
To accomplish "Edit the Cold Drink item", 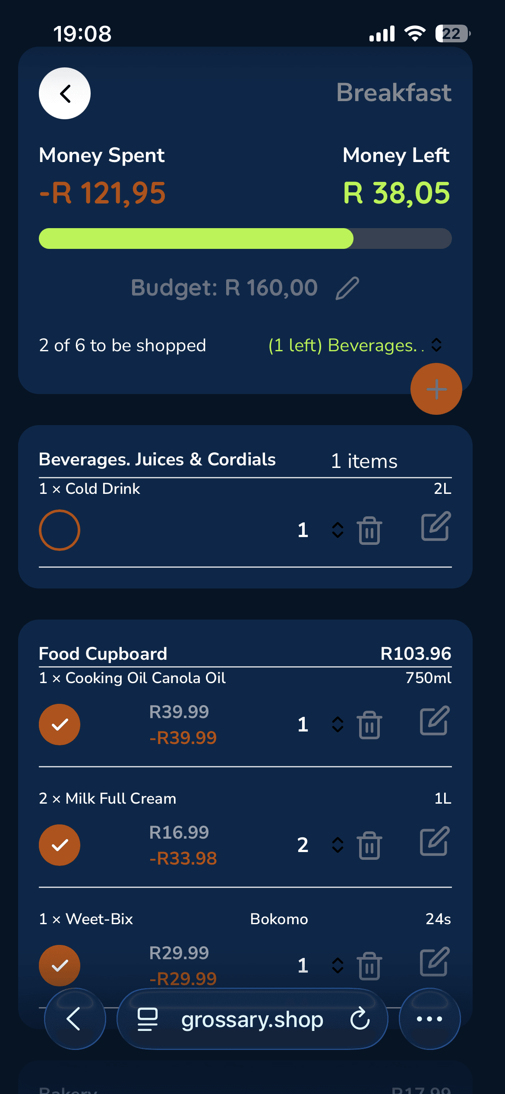I will (x=436, y=526).
